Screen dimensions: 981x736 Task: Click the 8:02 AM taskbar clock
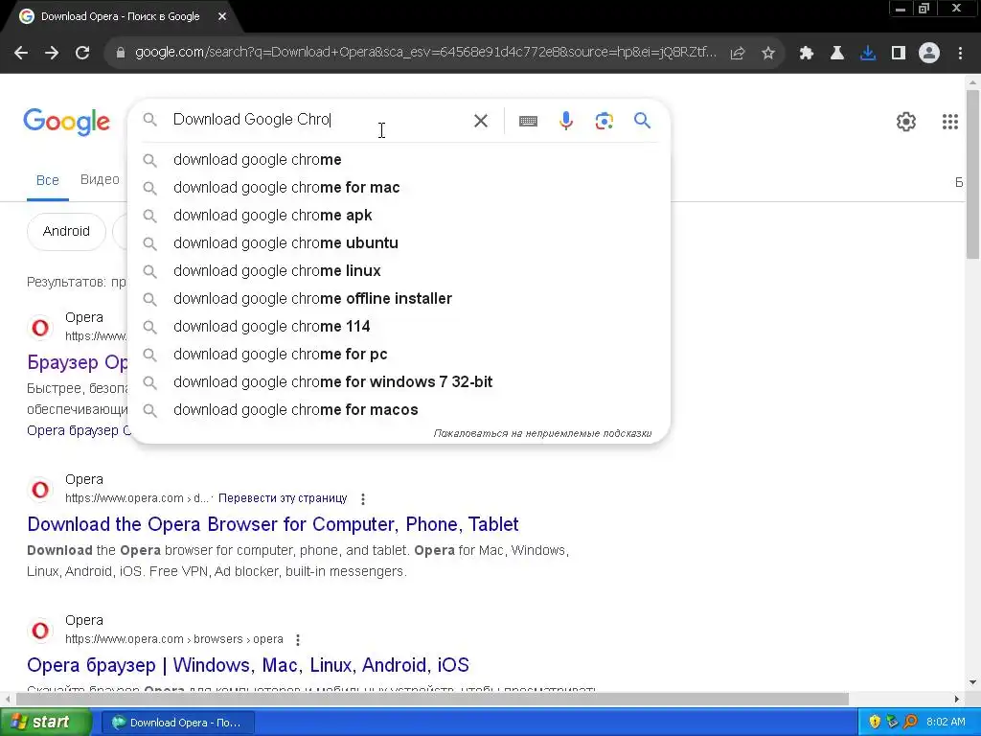946,722
